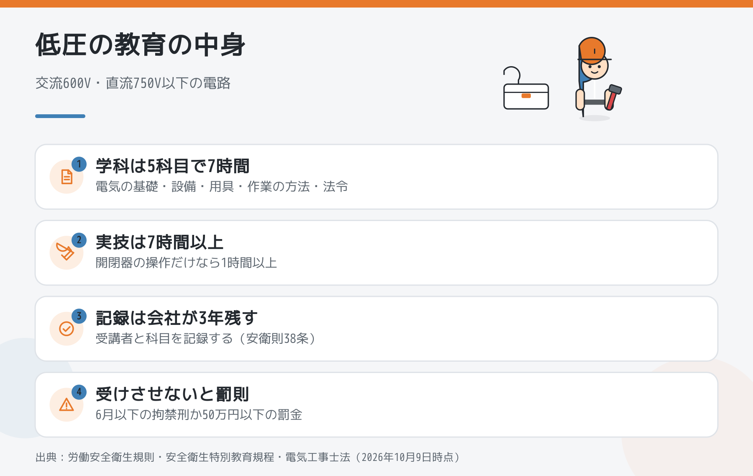Click the text 受講者と科目を記録する（安衛則38条）
This screenshot has width=753, height=476.
(x=206, y=338)
